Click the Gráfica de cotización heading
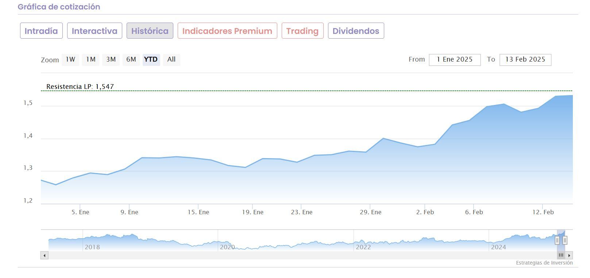Viewport: 590px width, 278px height. pos(59,7)
